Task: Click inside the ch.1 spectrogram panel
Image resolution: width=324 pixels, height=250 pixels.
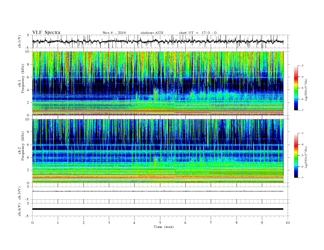Action: 157,83
